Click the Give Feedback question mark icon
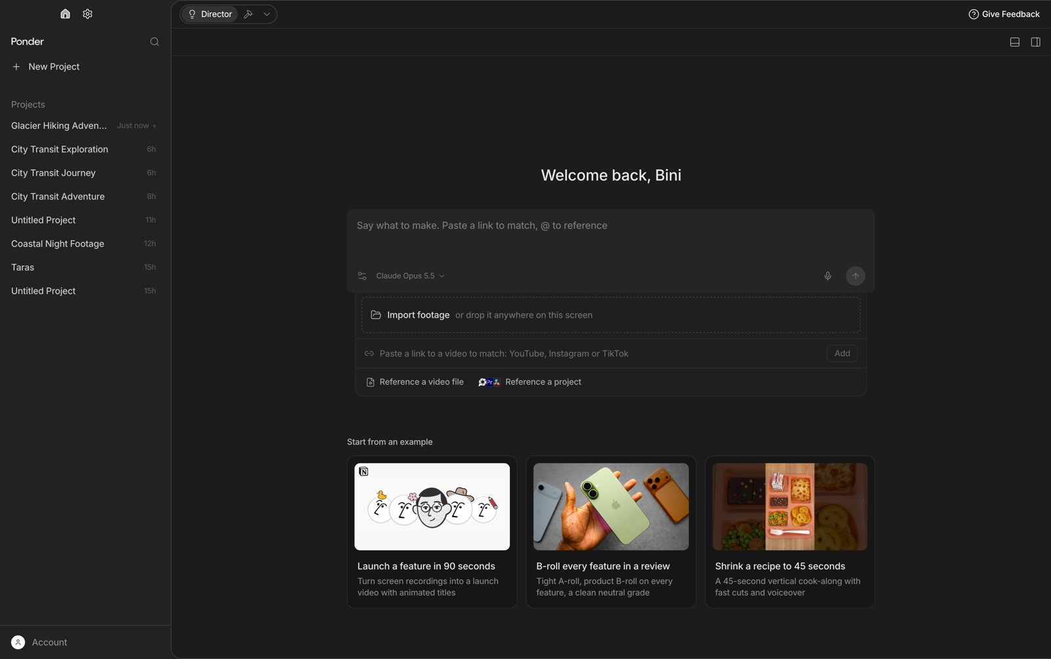 (973, 14)
